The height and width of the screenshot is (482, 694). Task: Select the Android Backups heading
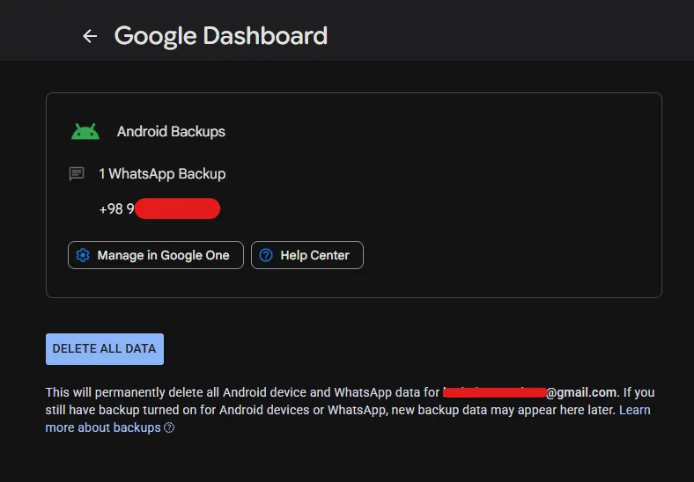[171, 131]
